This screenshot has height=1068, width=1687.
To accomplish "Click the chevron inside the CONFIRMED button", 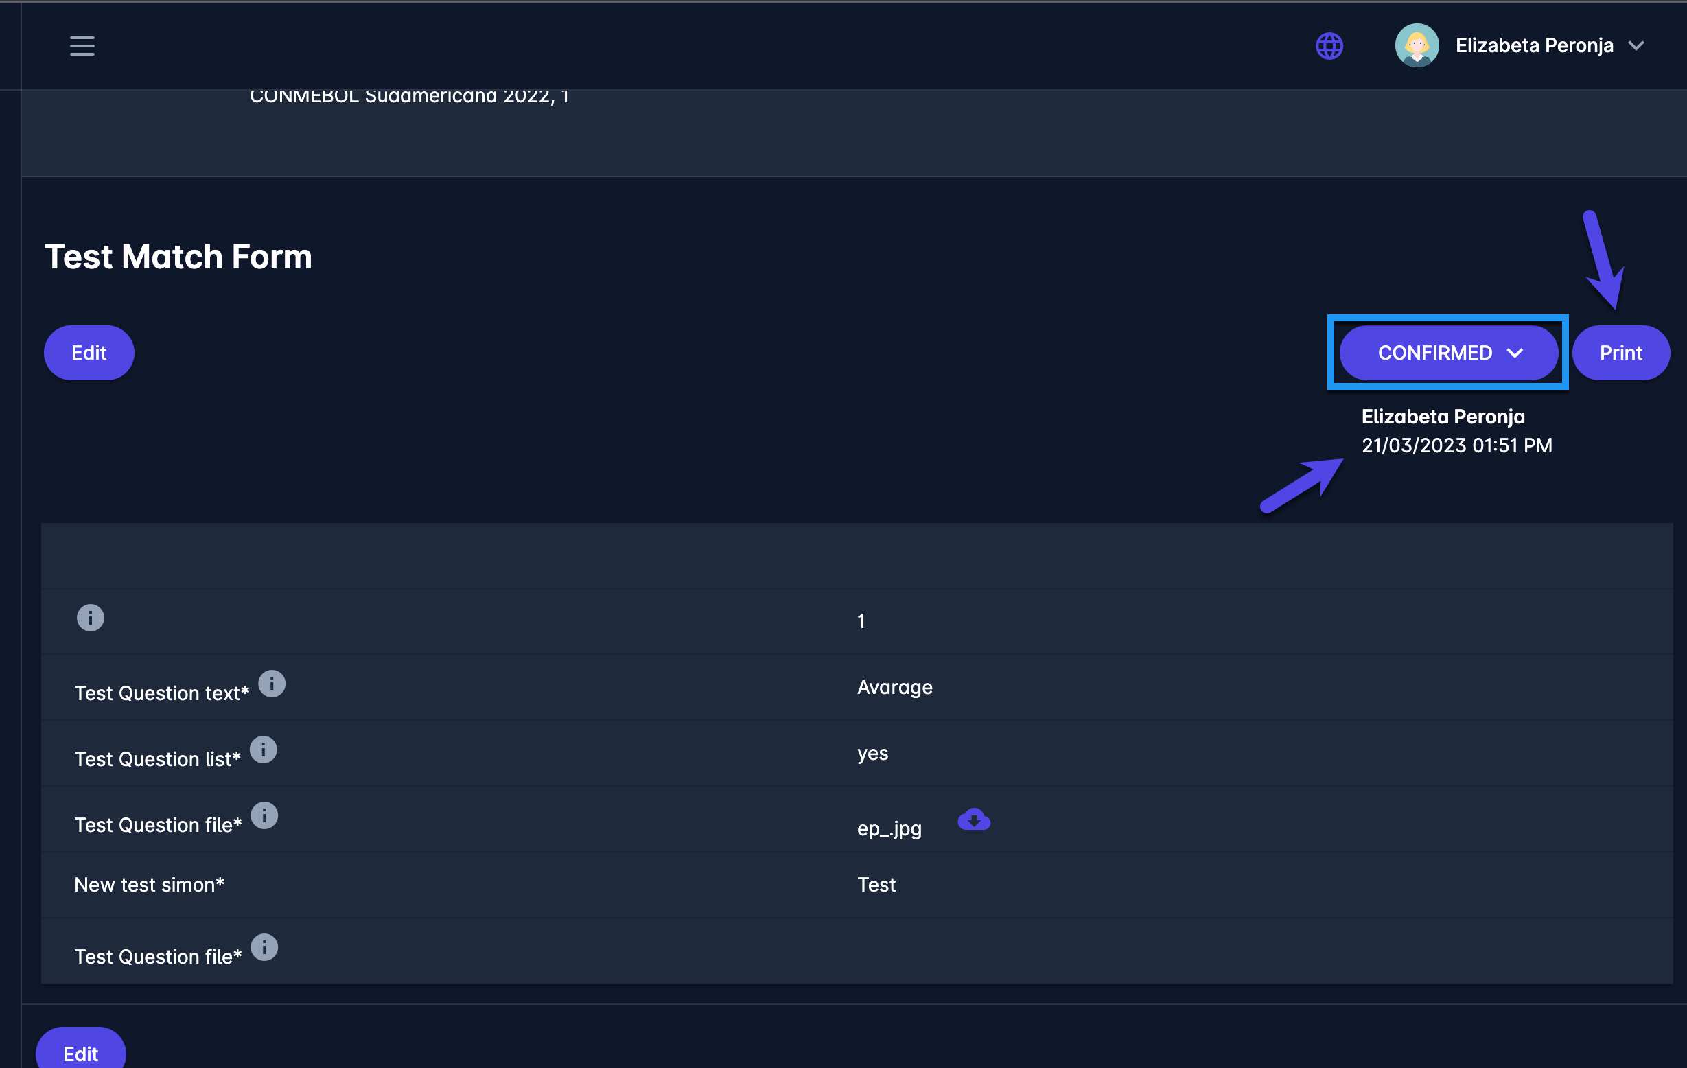I will tap(1515, 353).
